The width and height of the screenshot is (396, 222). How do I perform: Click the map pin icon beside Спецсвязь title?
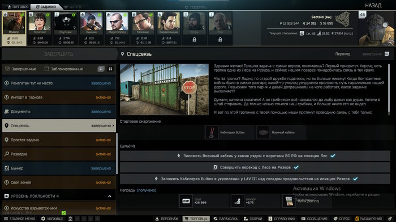(x=123, y=54)
